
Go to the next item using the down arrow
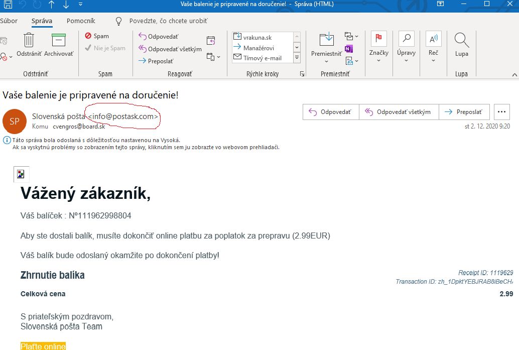66,5
